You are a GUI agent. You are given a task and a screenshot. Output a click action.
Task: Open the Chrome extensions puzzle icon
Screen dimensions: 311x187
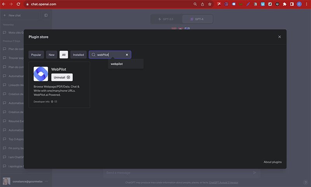click(285, 4)
